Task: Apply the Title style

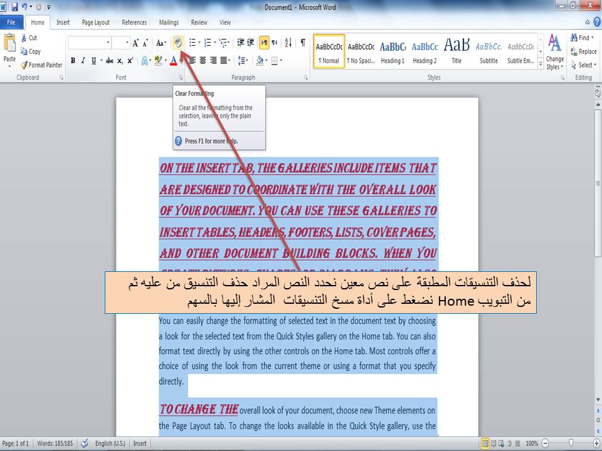Action: pos(457,52)
